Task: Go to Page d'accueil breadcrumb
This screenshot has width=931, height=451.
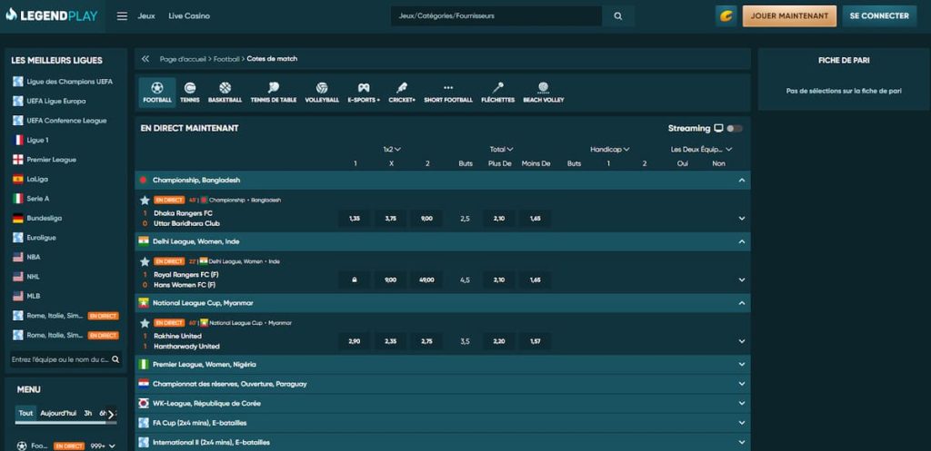Action: click(183, 59)
